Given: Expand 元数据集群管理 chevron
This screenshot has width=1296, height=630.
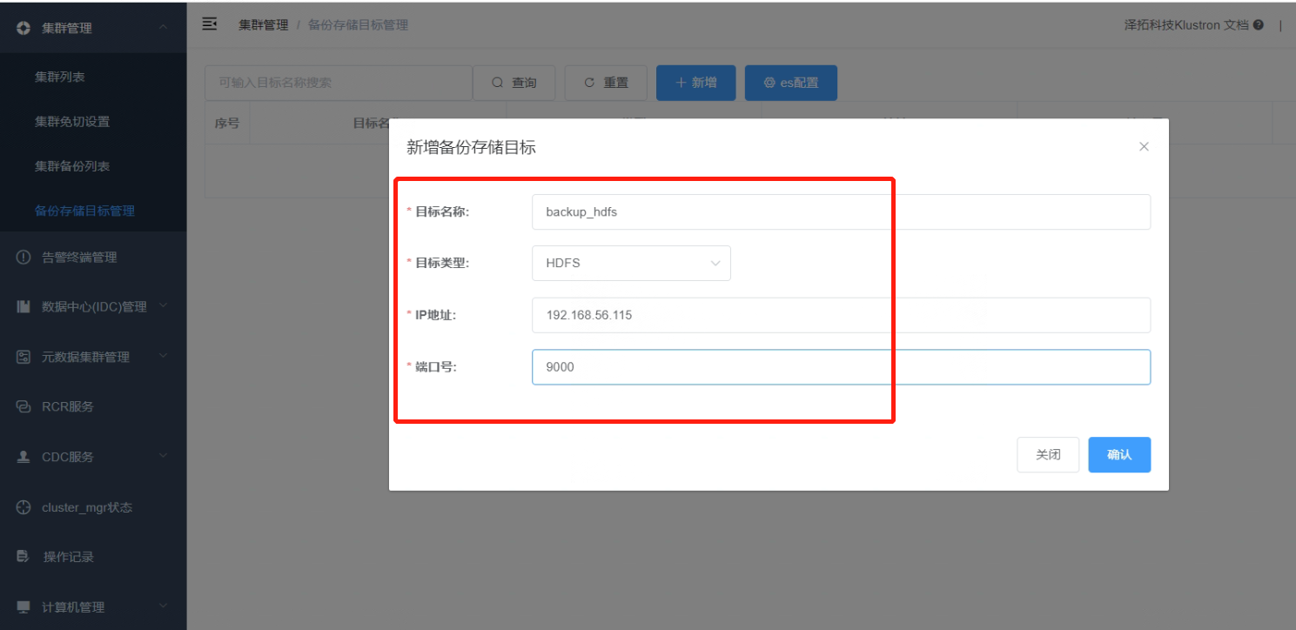Looking at the screenshot, I should coord(163,357).
